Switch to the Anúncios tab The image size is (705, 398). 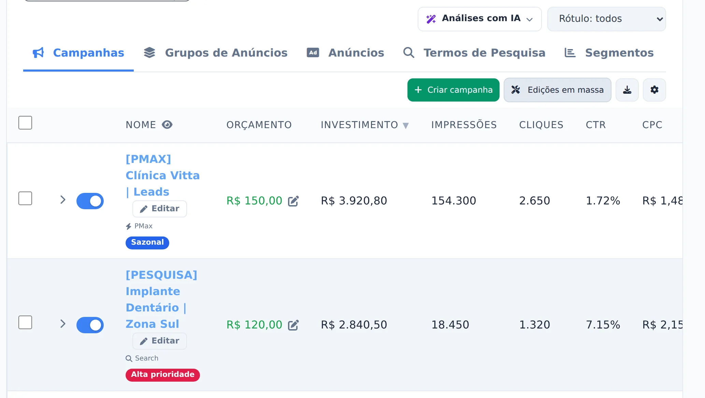point(345,53)
